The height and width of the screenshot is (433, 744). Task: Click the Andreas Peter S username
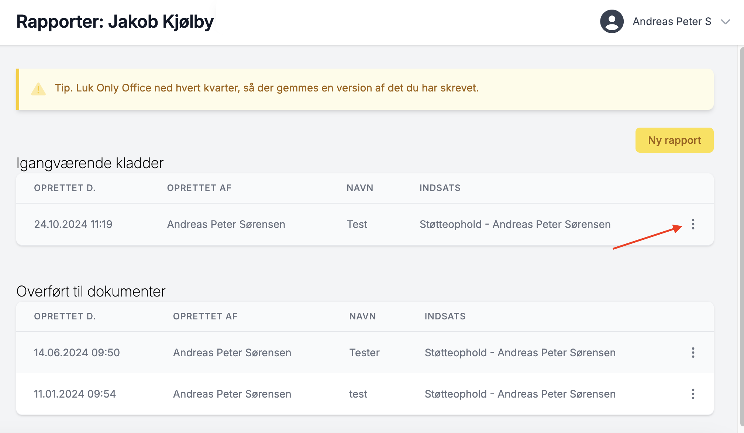pos(672,21)
